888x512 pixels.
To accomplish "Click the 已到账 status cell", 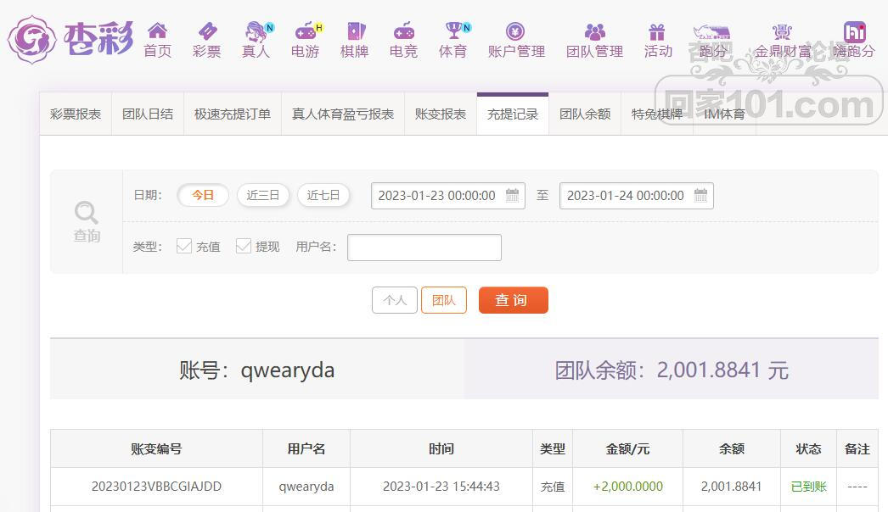I will click(809, 487).
